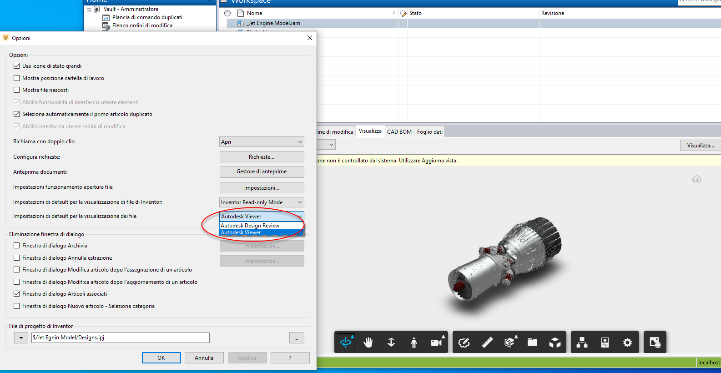Open the Richiama con doppio clic dropdown
Screen dimensions: 721x373
(x=262, y=142)
